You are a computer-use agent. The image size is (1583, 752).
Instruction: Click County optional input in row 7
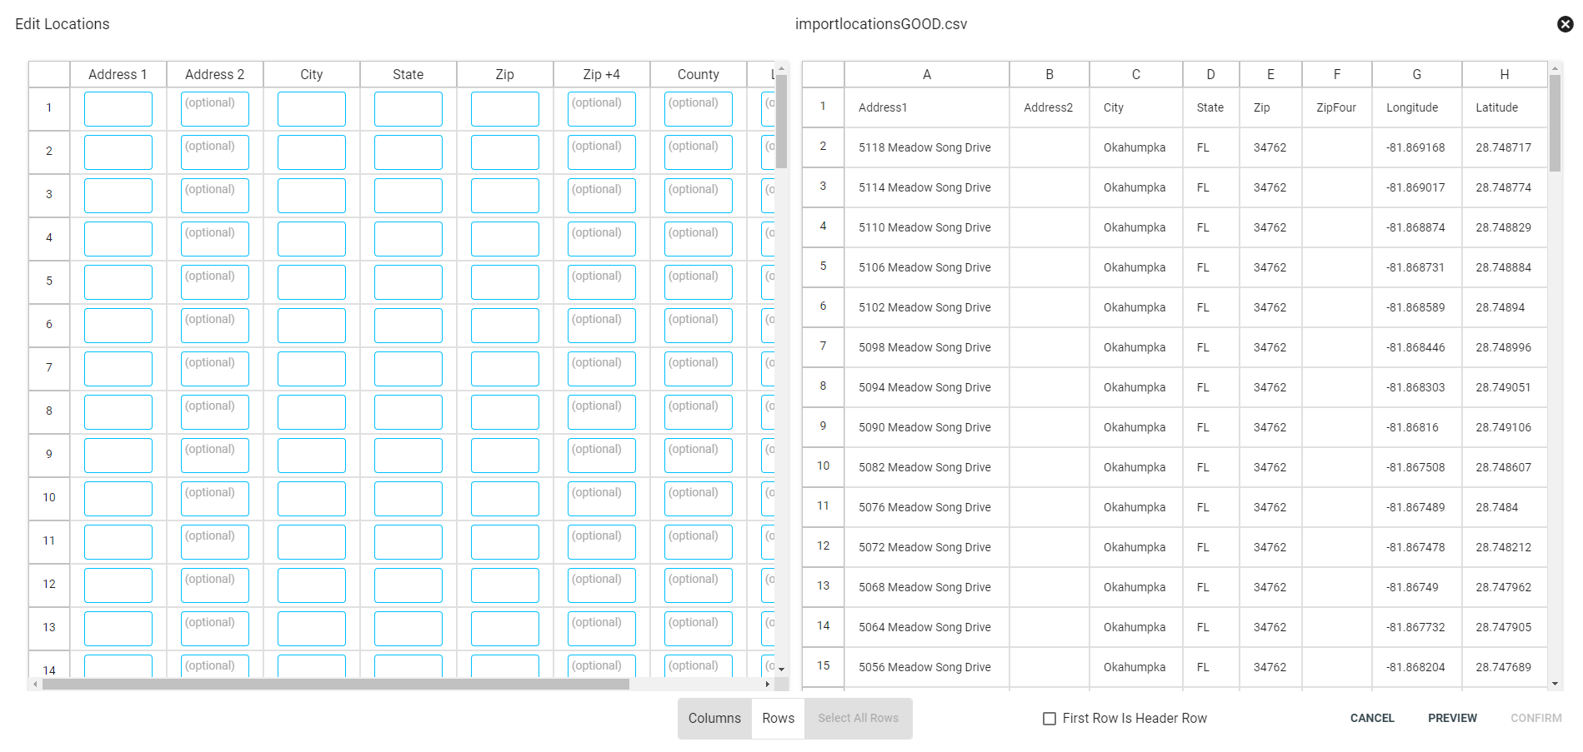click(x=698, y=369)
